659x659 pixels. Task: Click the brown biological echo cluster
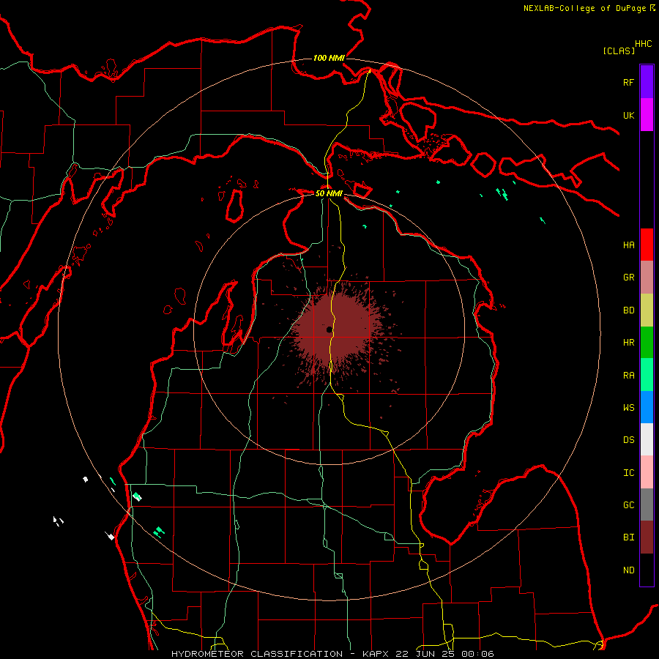pos(340,330)
